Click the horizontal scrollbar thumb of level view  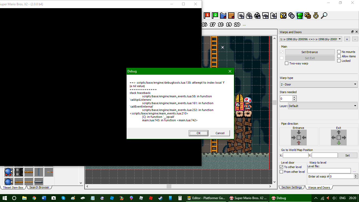pyautogui.click(x=169, y=186)
